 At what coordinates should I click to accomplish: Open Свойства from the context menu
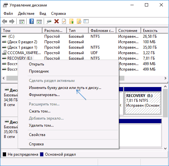(x=68, y=135)
